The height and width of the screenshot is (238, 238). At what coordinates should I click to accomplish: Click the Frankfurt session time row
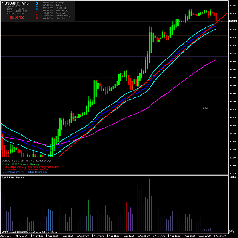[54, 13]
